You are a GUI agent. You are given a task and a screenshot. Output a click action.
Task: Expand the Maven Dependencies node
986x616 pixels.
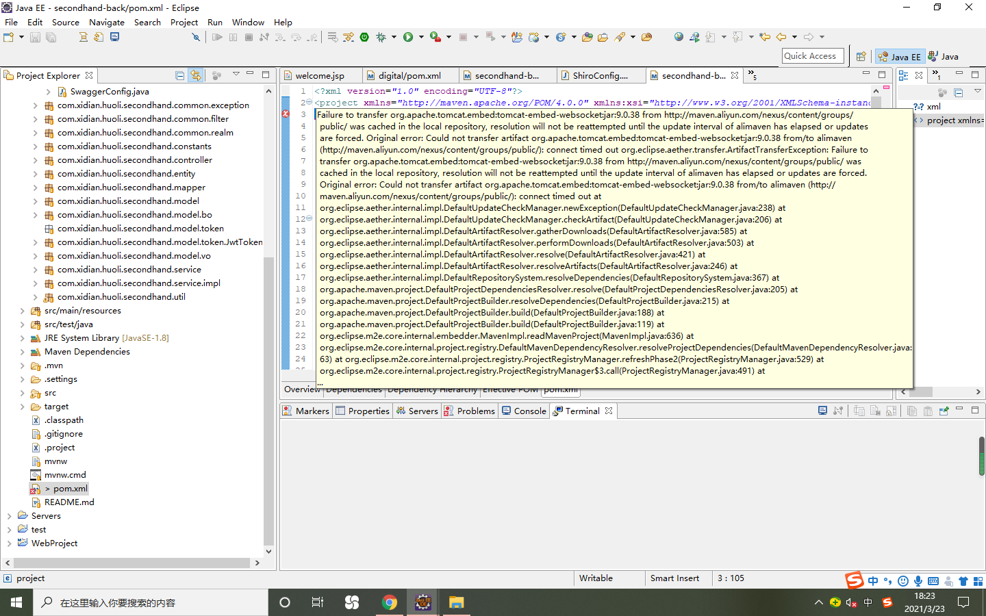pyautogui.click(x=22, y=351)
